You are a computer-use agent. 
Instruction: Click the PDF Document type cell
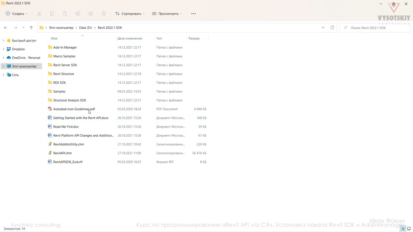pyautogui.click(x=167, y=109)
